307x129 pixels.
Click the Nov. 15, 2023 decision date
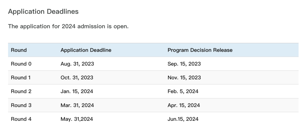pyautogui.click(x=184, y=78)
